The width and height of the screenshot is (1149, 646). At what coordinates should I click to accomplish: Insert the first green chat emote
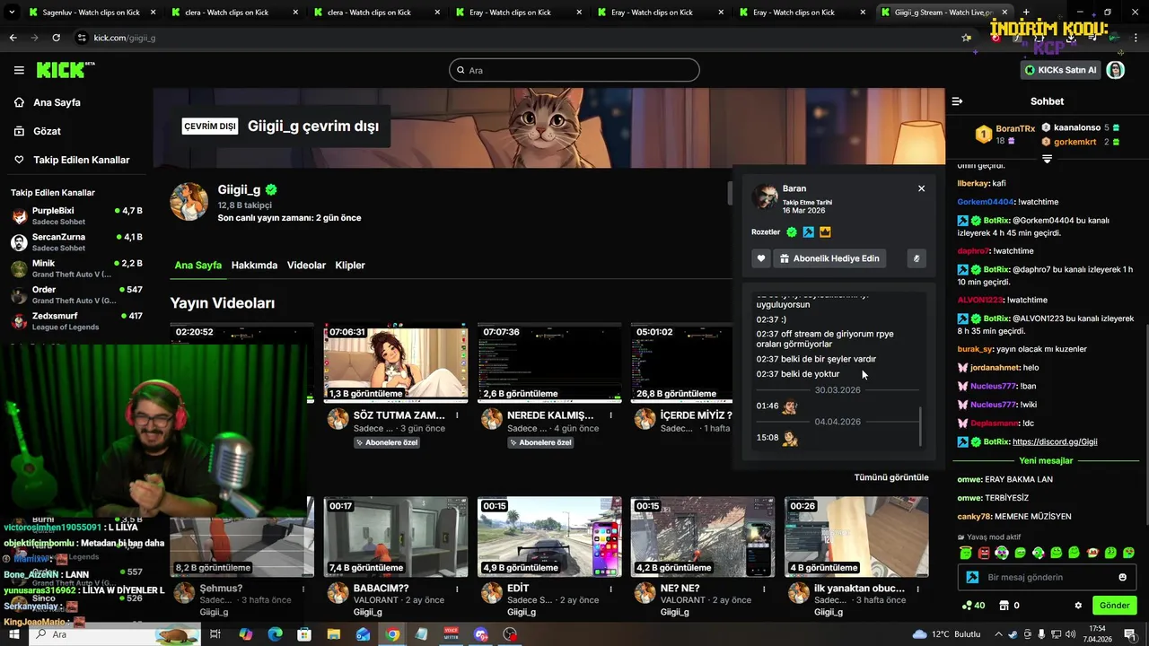coord(966,553)
